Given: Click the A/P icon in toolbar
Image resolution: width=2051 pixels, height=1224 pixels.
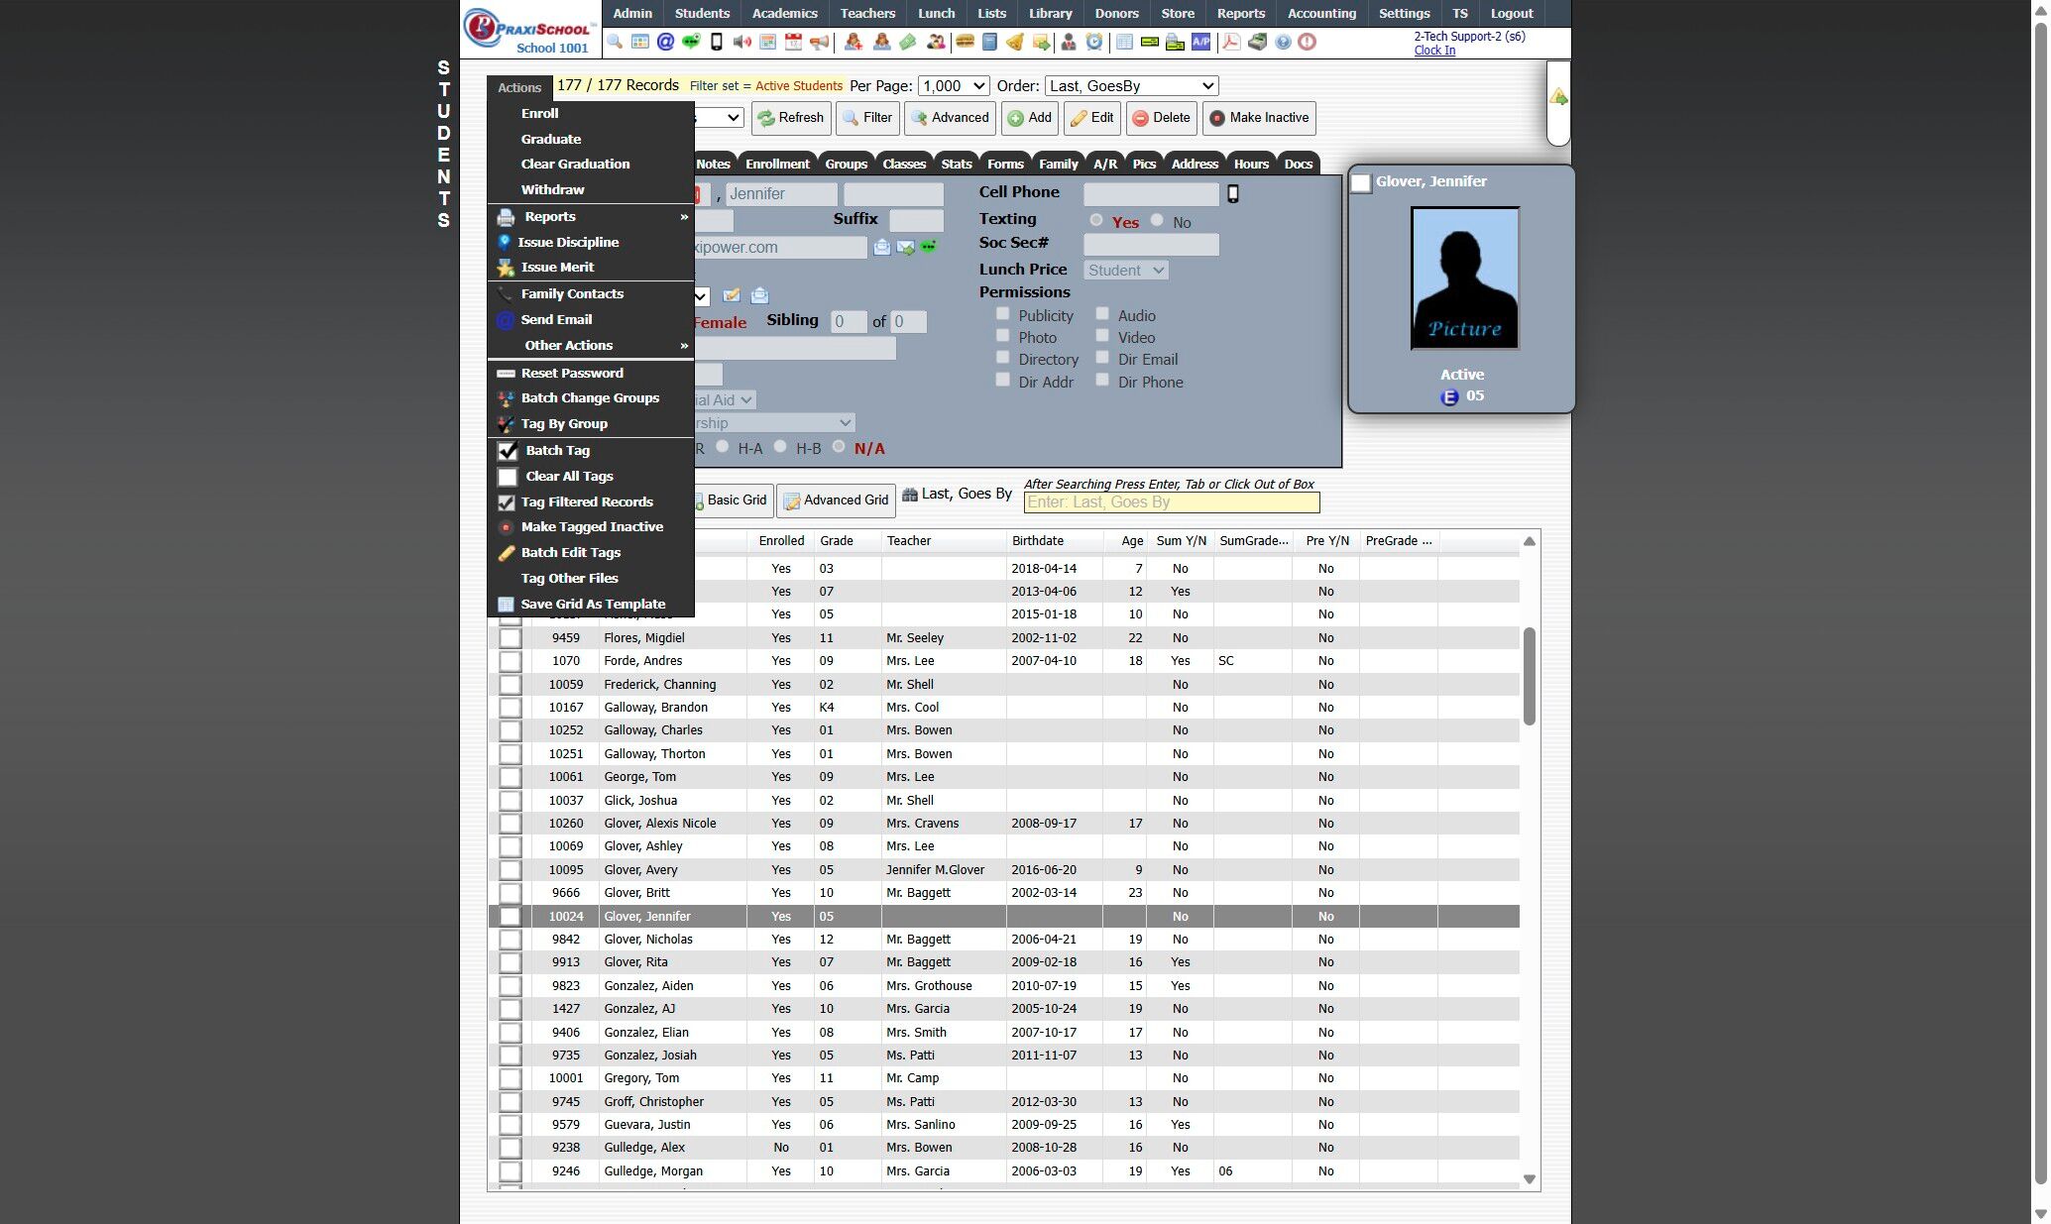Looking at the screenshot, I should click(1200, 43).
